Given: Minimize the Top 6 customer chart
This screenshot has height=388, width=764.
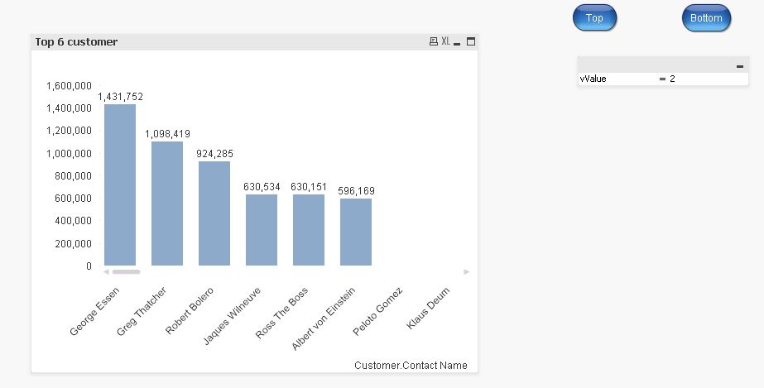Looking at the screenshot, I should coord(458,43).
